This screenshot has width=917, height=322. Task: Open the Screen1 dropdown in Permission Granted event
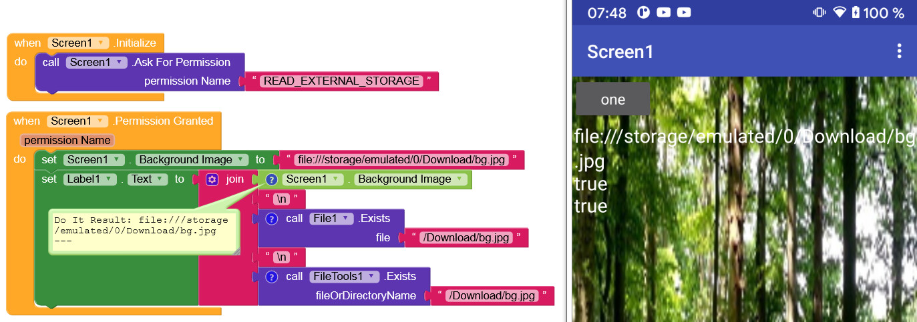click(x=77, y=121)
